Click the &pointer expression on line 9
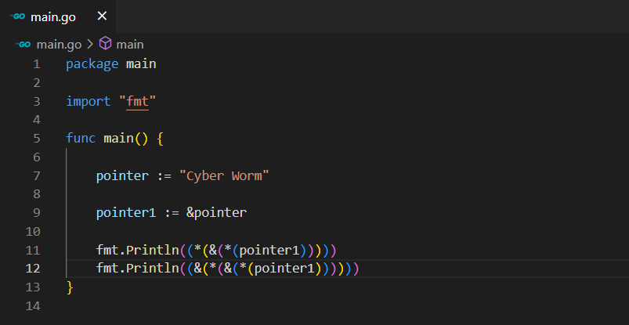Image resolution: width=629 pixels, height=325 pixels. (220, 213)
